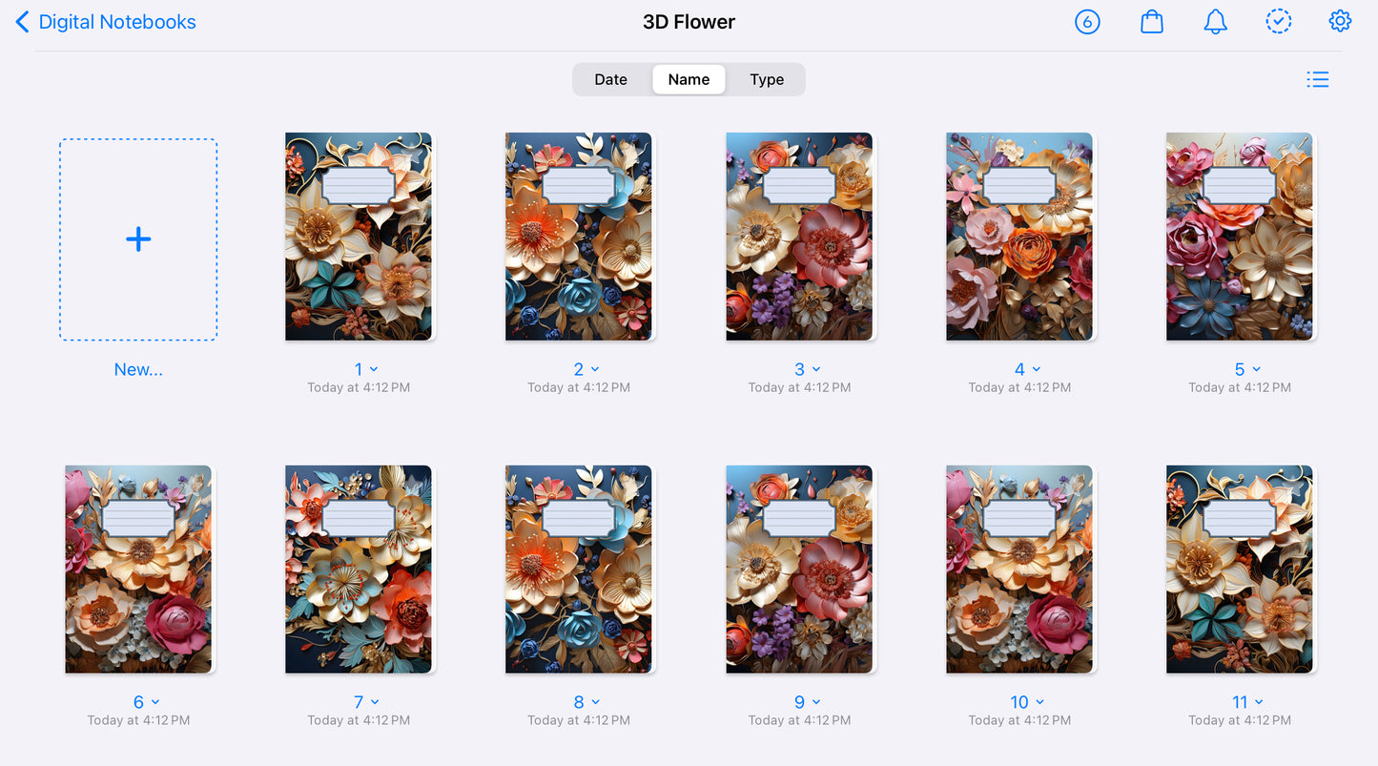
Task: Tap the dashed circle select icon
Action: click(x=1278, y=21)
